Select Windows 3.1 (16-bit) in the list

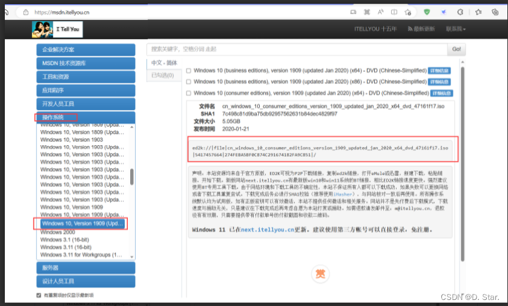tap(64, 239)
